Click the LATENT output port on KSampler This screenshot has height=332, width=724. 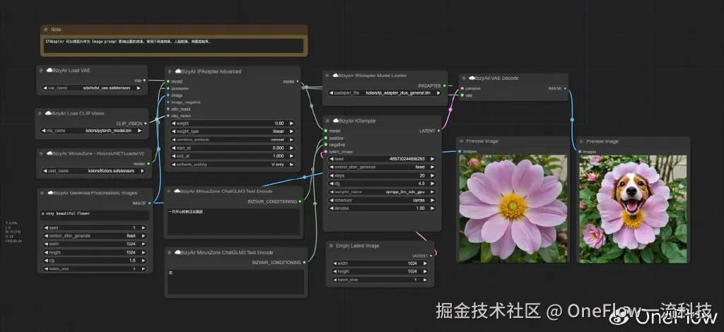tap(438, 131)
